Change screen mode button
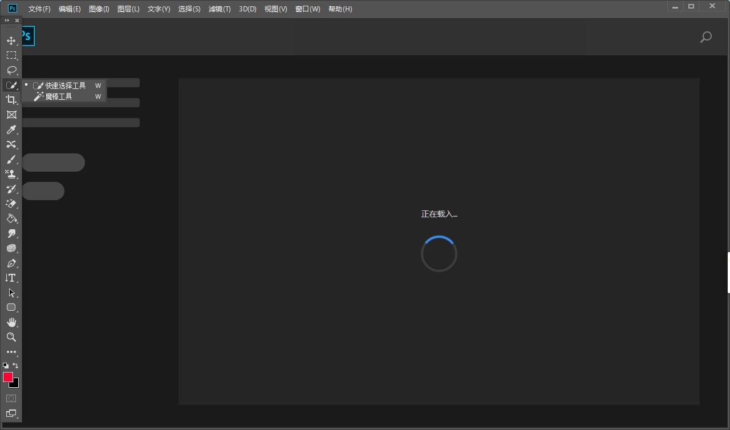This screenshot has height=430, width=730. pos(11,413)
